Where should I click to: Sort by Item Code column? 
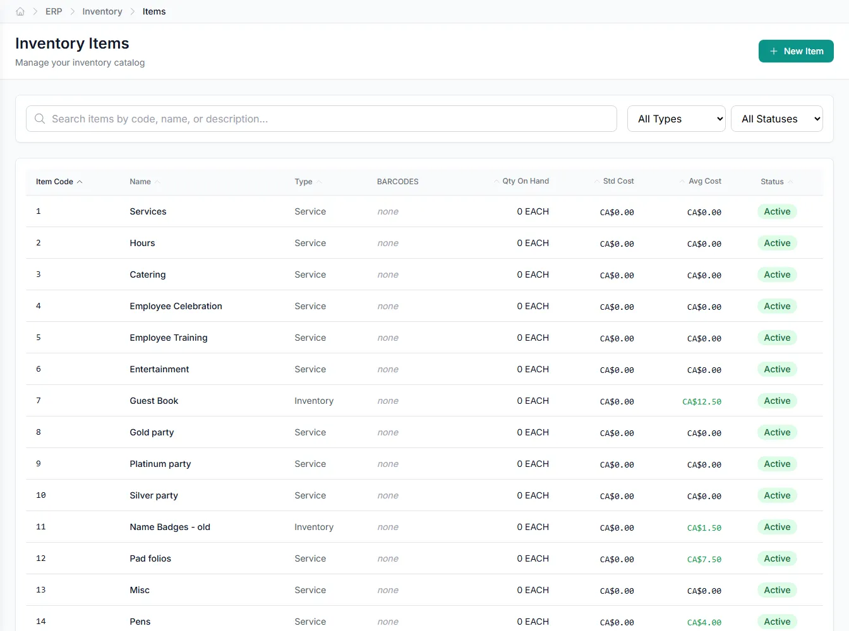pos(59,182)
